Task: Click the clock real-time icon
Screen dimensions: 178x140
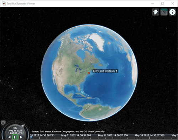Action: (x=3, y=123)
